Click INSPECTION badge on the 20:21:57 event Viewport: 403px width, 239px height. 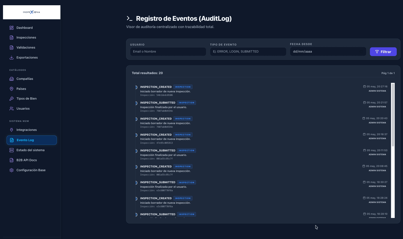[x=186, y=103]
